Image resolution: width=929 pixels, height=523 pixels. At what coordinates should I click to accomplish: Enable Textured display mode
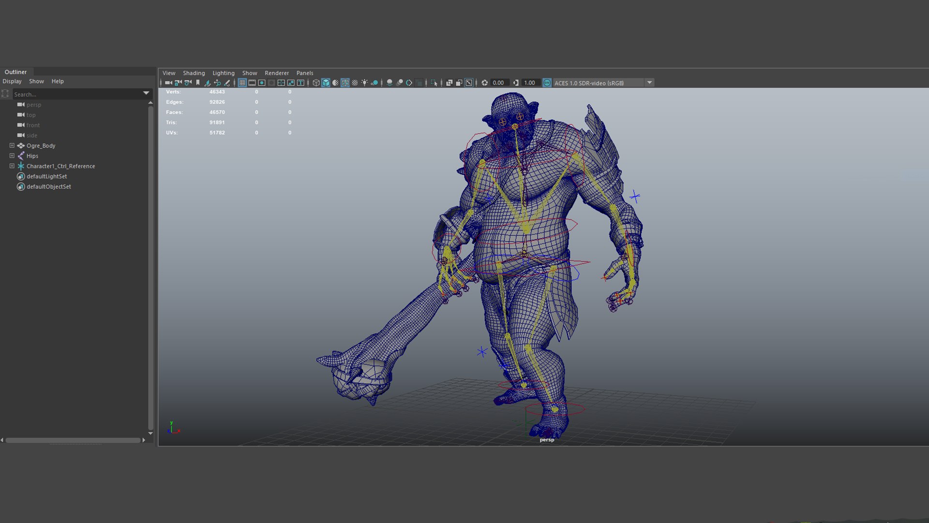click(x=355, y=83)
